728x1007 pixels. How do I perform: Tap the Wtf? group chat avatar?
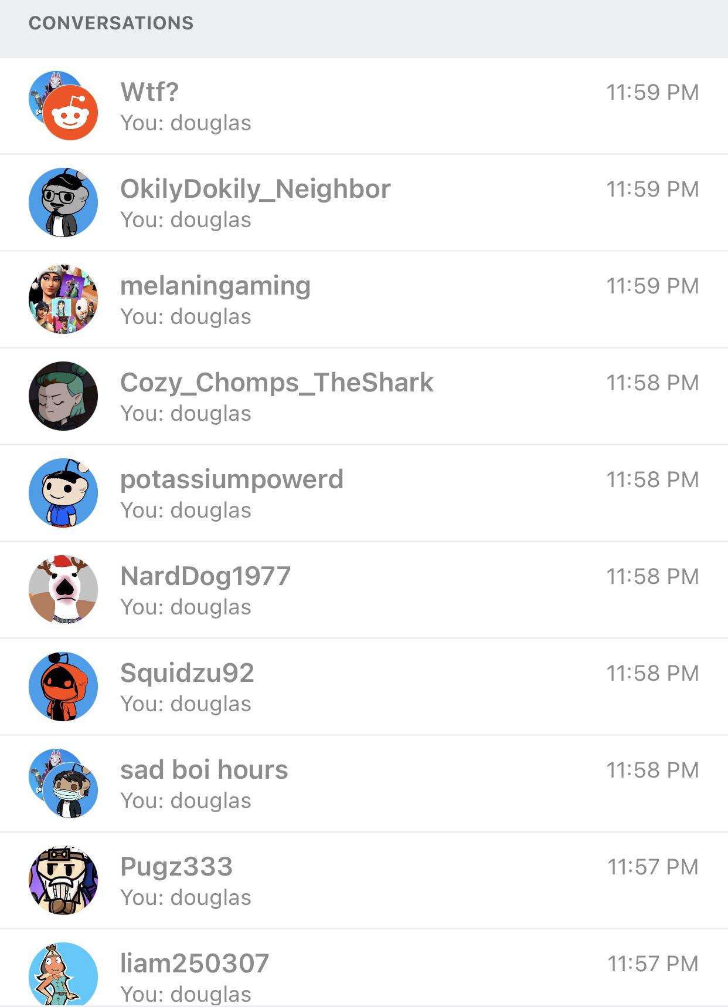tap(63, 106)
